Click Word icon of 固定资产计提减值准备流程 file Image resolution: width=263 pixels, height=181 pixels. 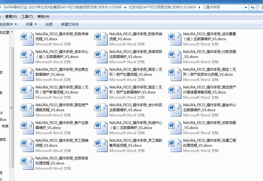pos(175,92)
